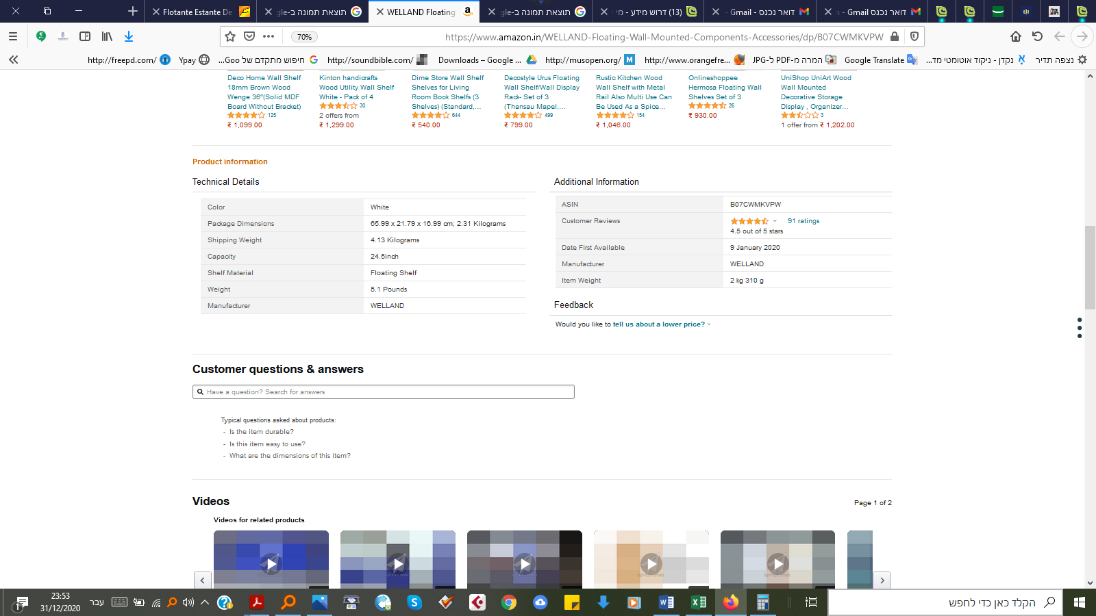Image resolution: width=1096 pixels, height=616 pixels.
Task: Play the beige-toned related product video
Action: (x=651, y=564)
